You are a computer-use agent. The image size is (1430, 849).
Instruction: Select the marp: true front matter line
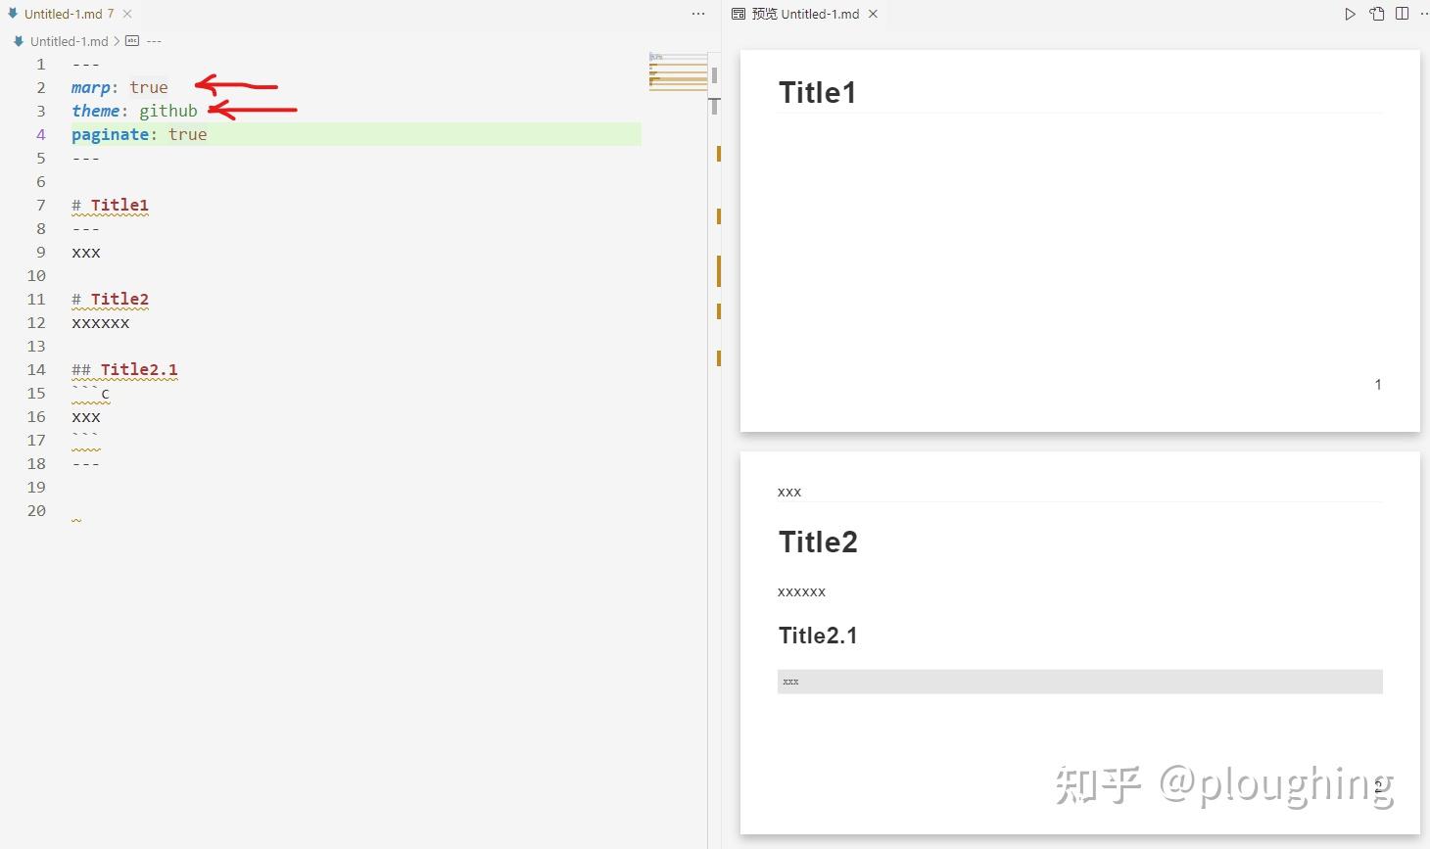[x=119, y=87]
